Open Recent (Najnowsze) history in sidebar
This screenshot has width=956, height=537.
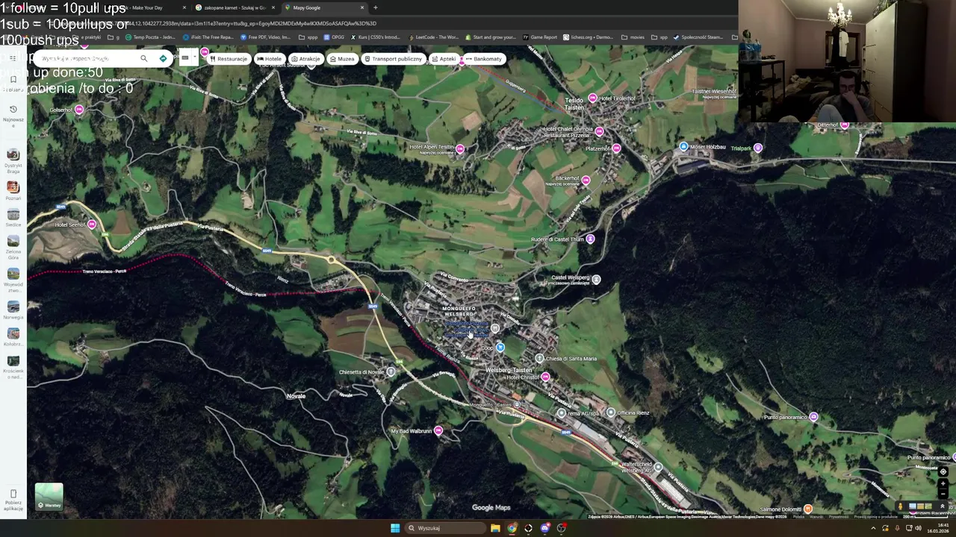[x=13, y=114]
